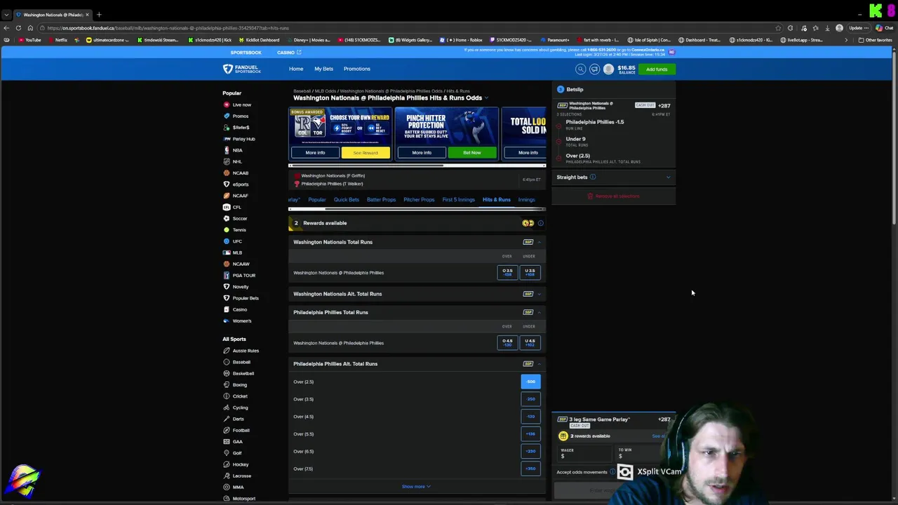This screenshot has width=898, height=505.
Task: Click Bet Now on Pinch Hitter Protection
Action: 471,153
